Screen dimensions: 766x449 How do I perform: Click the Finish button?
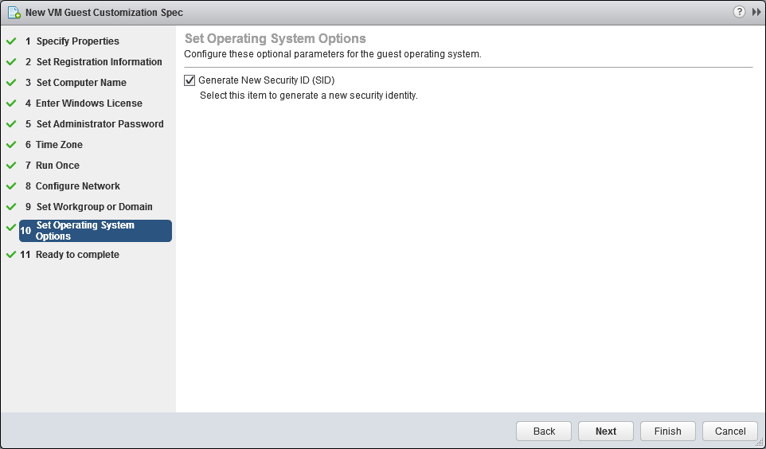point(668,431)
